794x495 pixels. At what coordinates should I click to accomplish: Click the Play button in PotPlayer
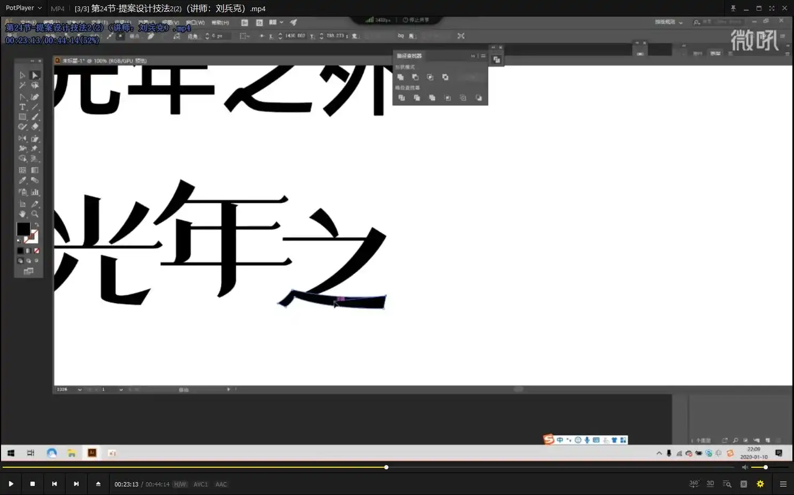click(11, 484)
